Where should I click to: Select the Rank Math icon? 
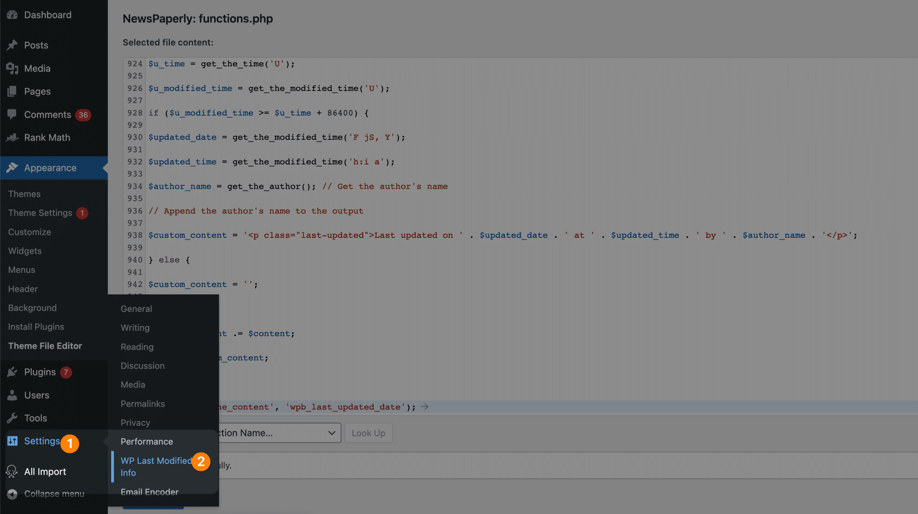[13, 137]
